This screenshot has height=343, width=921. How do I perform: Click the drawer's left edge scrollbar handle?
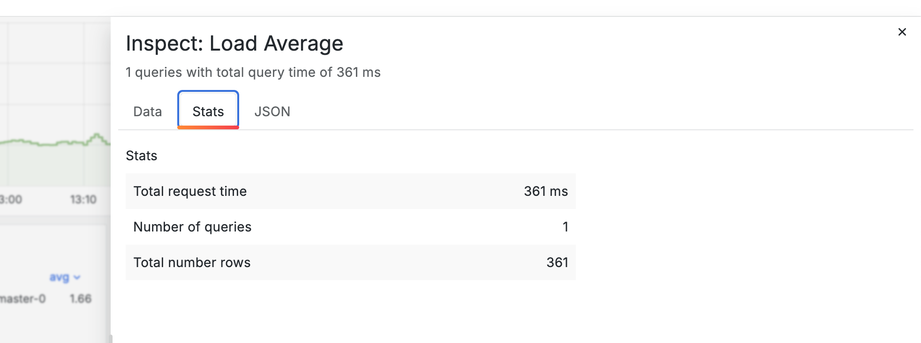click(x=111, y=338)
